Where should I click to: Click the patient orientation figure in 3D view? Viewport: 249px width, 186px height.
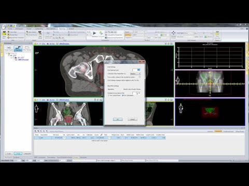[x=181, y=109]
